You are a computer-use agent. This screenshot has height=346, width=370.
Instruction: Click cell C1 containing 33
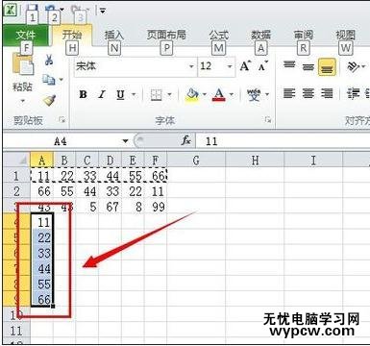coord(87,176)
